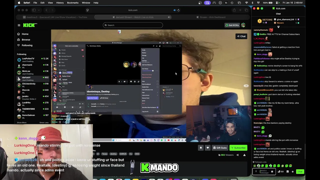This screenshot has width=320, height=180.
Task: Mute audio on dariusirl Stream tab
Action: (x=169, y=17)
